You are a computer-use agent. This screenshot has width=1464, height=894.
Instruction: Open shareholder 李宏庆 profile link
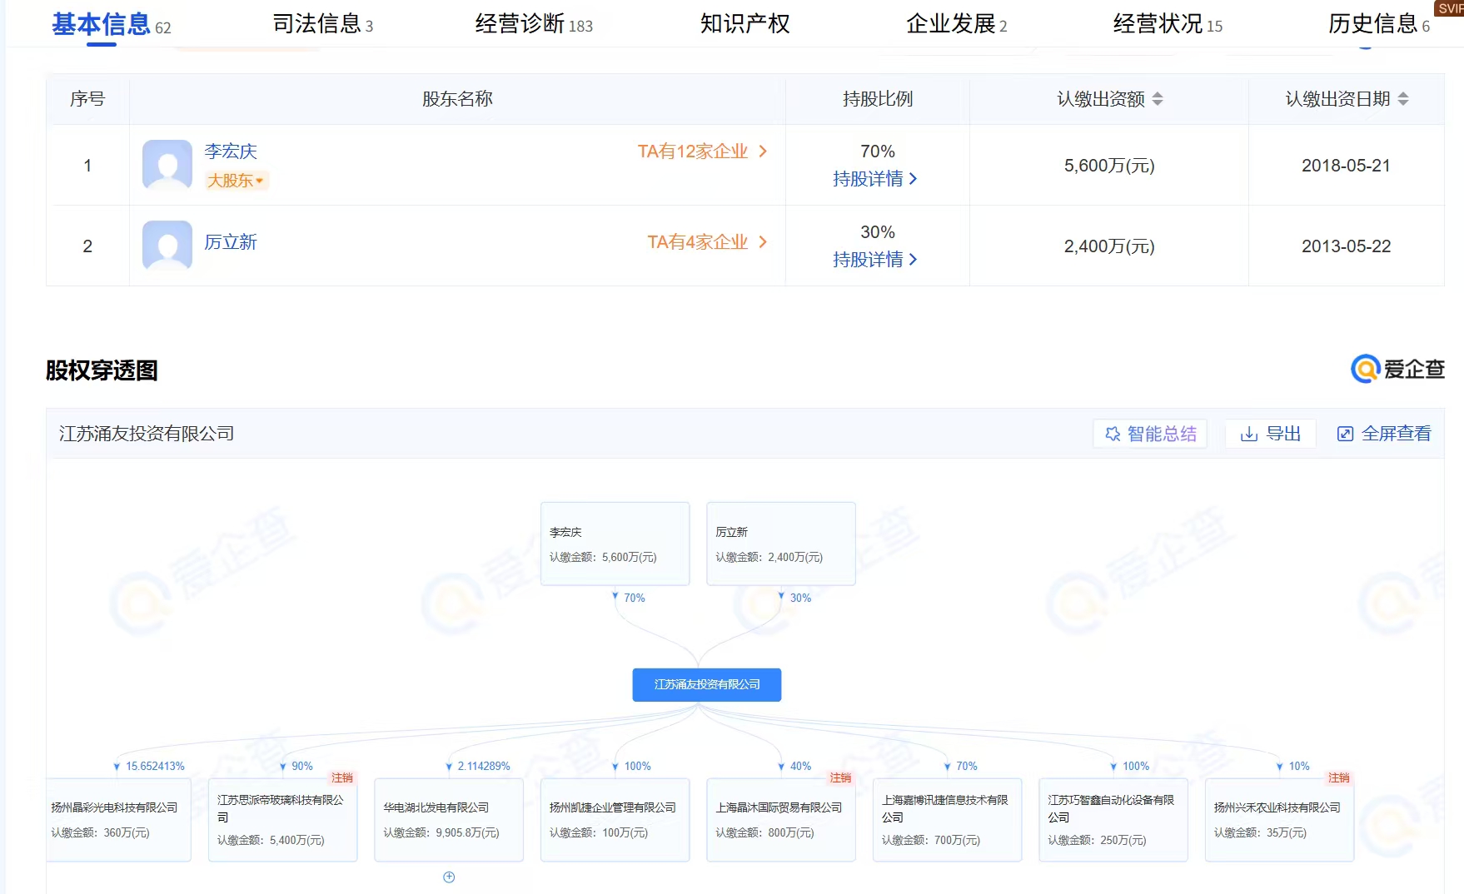click(x=231, y=151)
